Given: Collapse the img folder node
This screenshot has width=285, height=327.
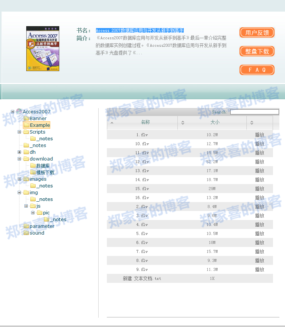Looking at the screenshot, I should pos(19,192).
